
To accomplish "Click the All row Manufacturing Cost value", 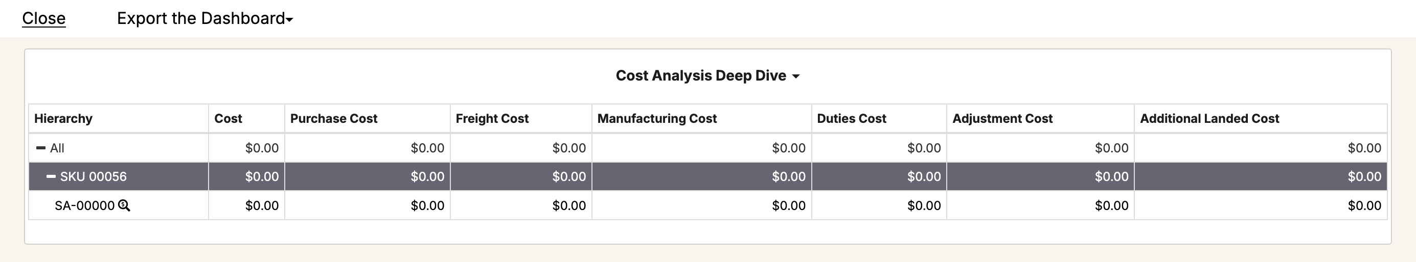I will click(788, 148).
